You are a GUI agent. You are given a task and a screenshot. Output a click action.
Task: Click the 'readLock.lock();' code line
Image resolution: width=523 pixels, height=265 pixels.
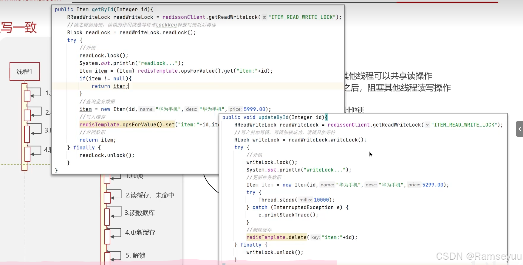[x=104, y=56]
